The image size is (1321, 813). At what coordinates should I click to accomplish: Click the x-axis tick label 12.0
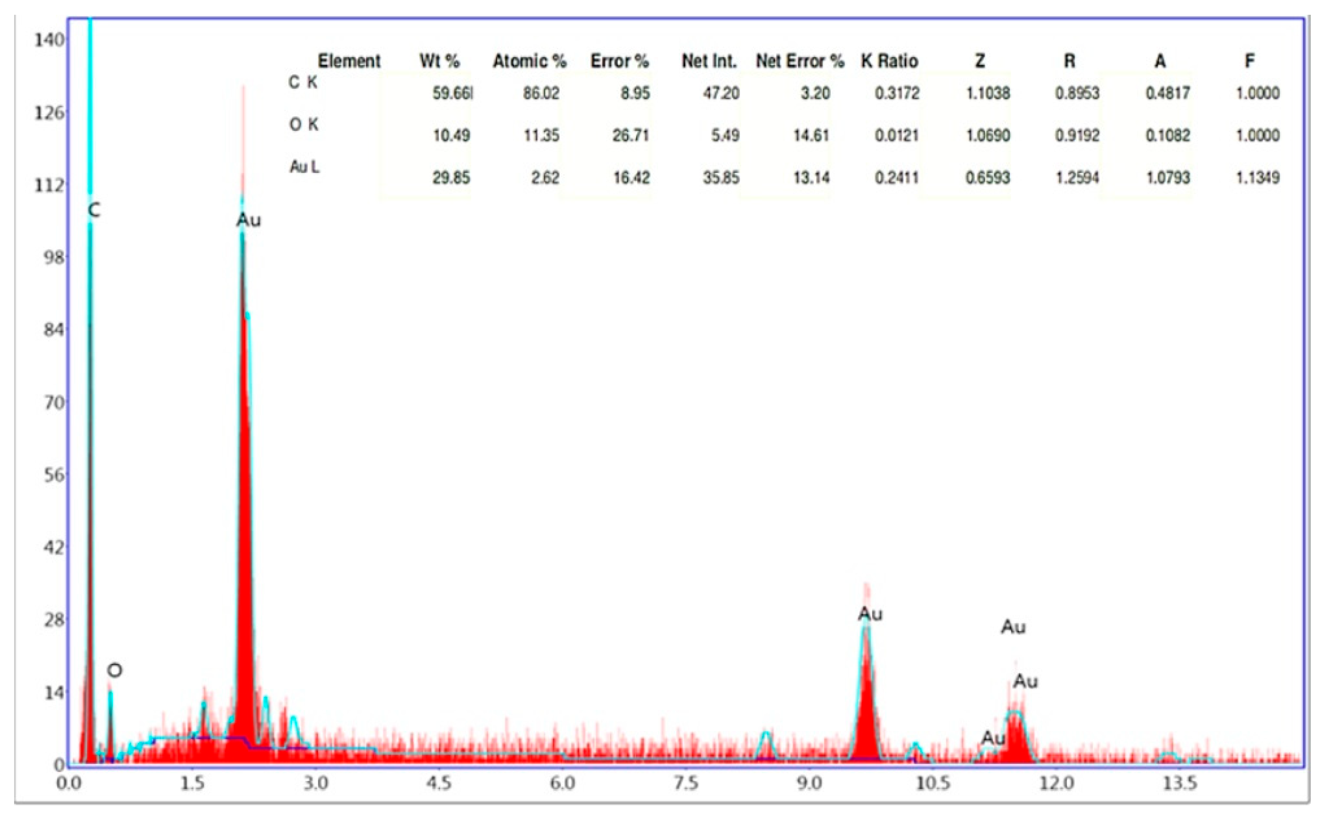[x=1056, y=783]
